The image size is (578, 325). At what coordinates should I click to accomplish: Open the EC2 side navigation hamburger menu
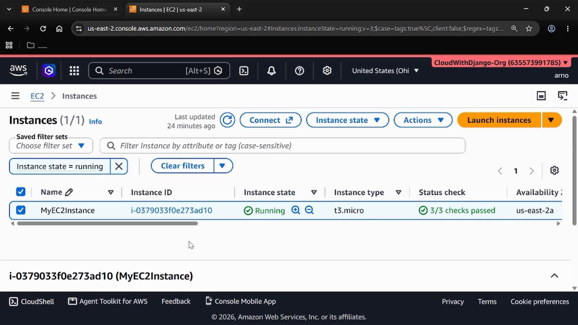tap(15, 96)
